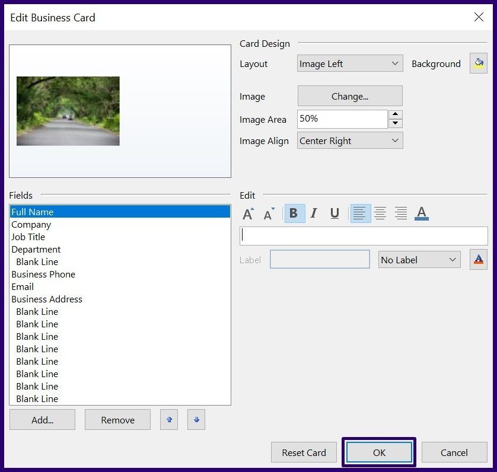The image size is (497, 472).
Task: Click the Remove field button
Action: click(x=117, y=419)
